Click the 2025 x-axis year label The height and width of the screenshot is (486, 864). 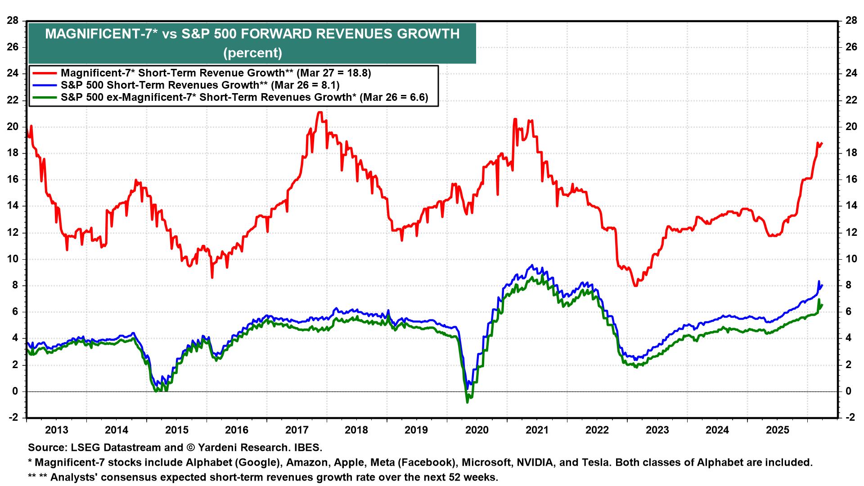pos(778,430)
